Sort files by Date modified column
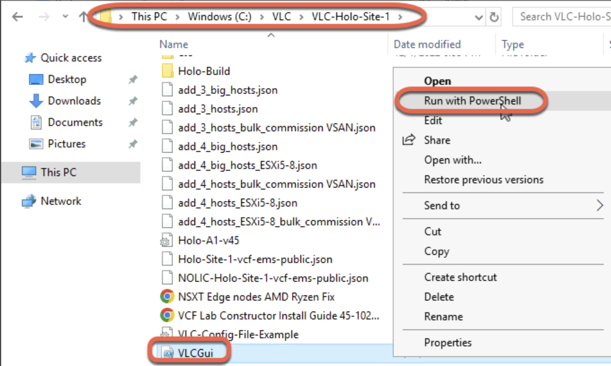The height and width of the screenshot is (366, 611). pyautogui.click(x=427, y=44)
